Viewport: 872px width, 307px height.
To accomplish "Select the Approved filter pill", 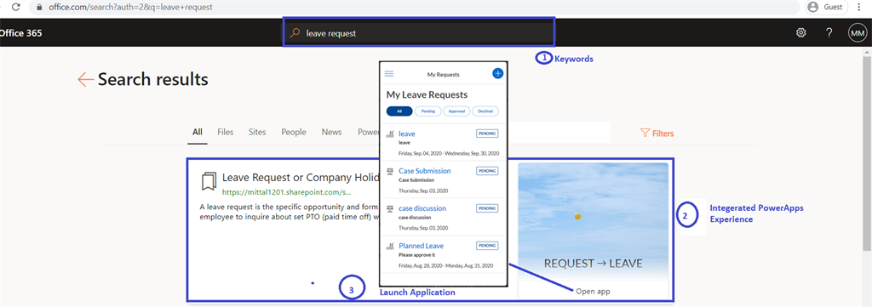I will click(456, 111).
